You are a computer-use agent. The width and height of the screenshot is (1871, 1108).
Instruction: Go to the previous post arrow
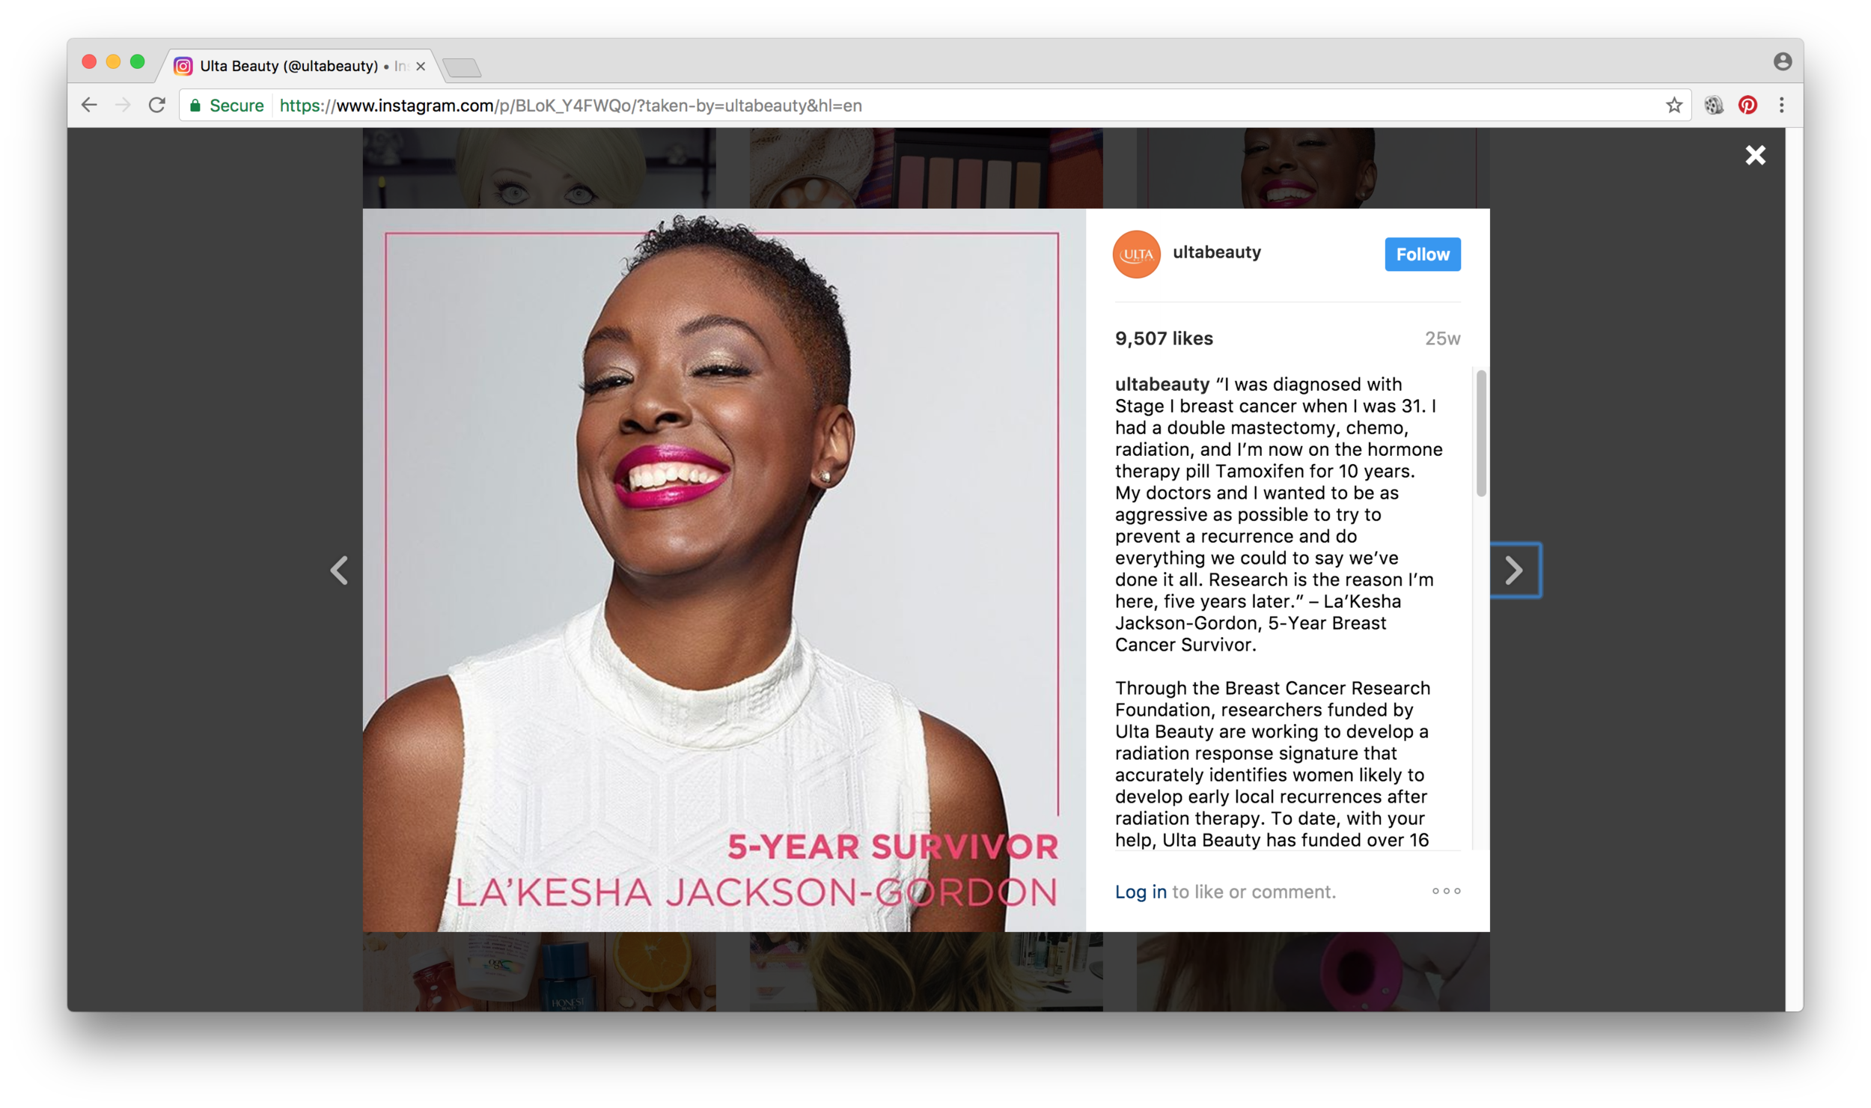coord(340,570)
